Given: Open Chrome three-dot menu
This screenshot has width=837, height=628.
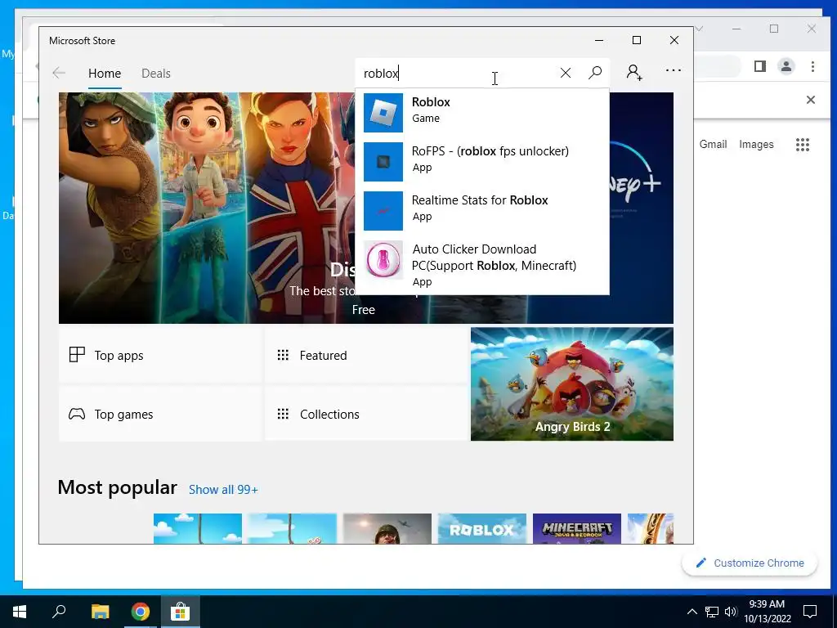Looking at the screenshot, I should [x=812, y=66].
